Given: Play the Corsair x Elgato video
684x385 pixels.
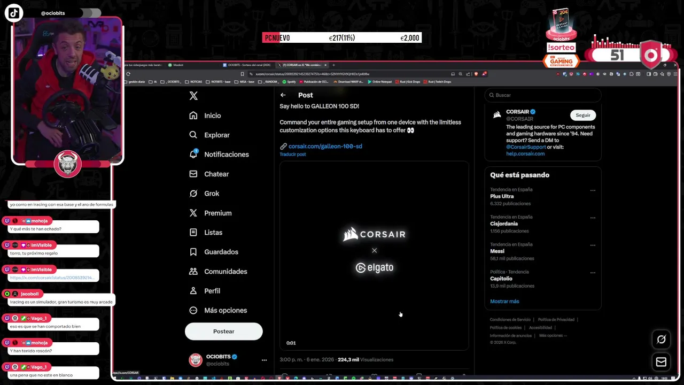Looking at the screenshot, I should coord(374,256).
